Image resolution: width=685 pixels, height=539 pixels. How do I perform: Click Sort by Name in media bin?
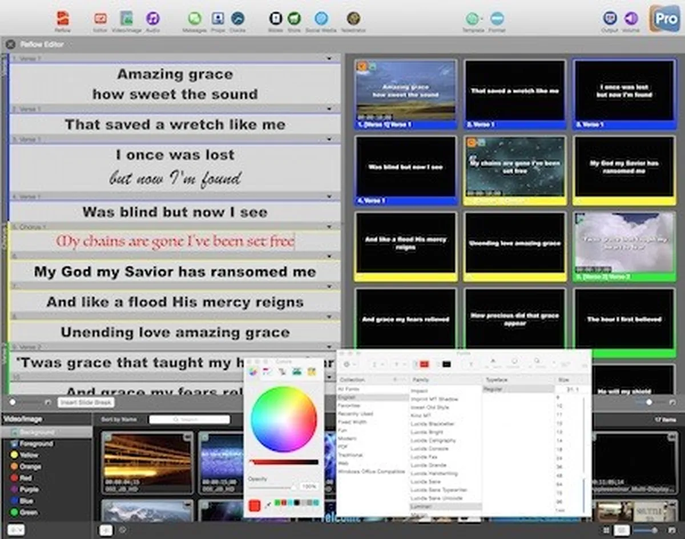(119, 420)
